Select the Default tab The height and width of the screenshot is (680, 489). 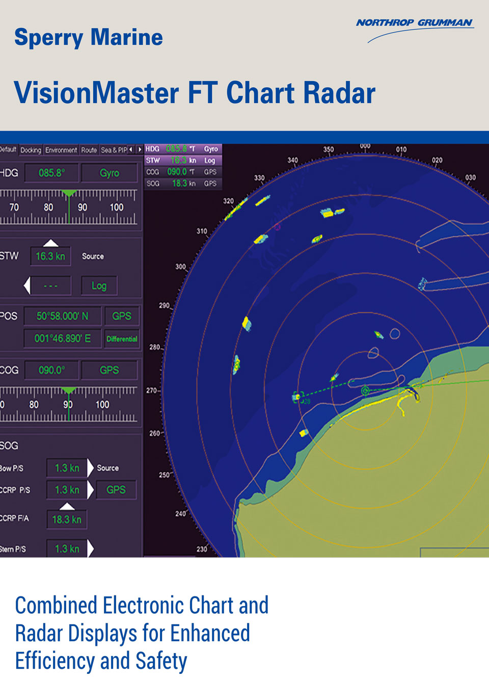tap(9, 150)
